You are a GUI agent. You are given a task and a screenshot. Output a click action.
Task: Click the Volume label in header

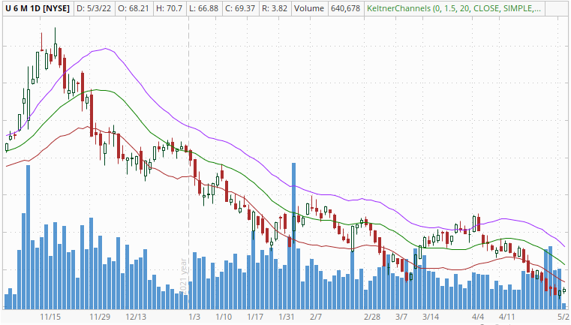[309, 8]
